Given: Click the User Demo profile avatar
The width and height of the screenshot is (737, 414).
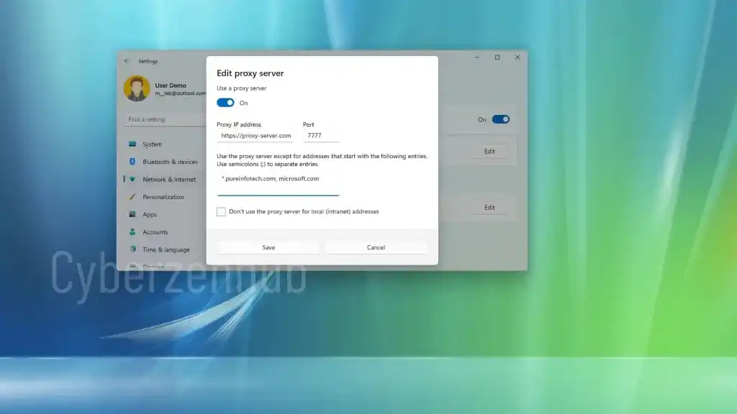Looking at the screenshot, I should pyautogui.click(x=137, y=88).
